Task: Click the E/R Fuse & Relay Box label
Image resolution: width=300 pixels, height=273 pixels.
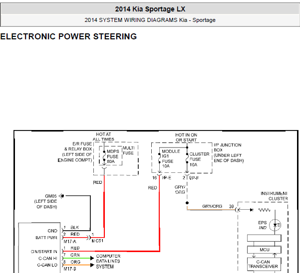Action: click(x=75, y=152)
